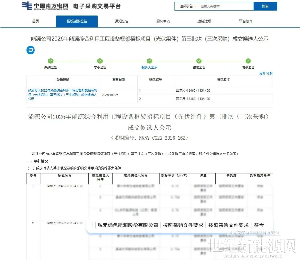Image resolution: width=300 pixels, height=260 pixels.
Task: Click the blue 搜索 button
Action: click(266, 6)
